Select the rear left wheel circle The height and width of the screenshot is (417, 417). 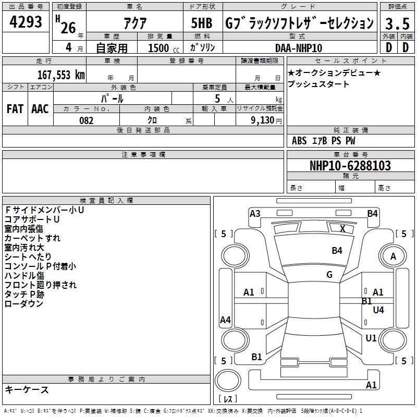(x=235, y=340)
